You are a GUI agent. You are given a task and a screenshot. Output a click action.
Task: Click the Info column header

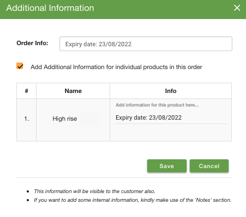[171, 91]
